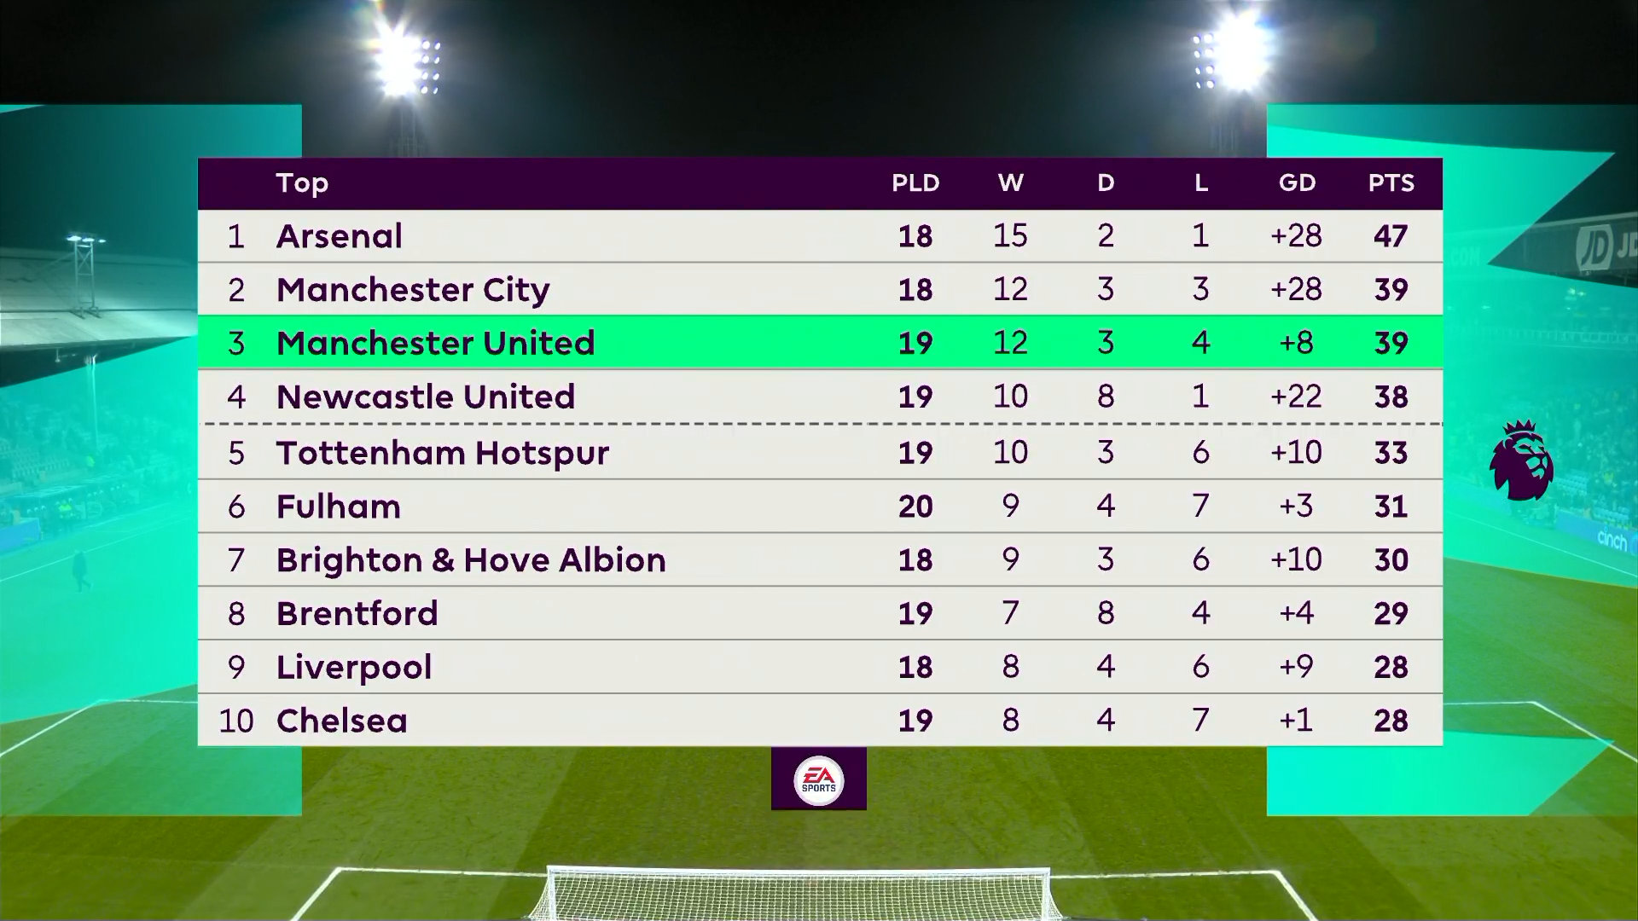
Task: Click the JD advertising board logo
Action: point(1594,249)
